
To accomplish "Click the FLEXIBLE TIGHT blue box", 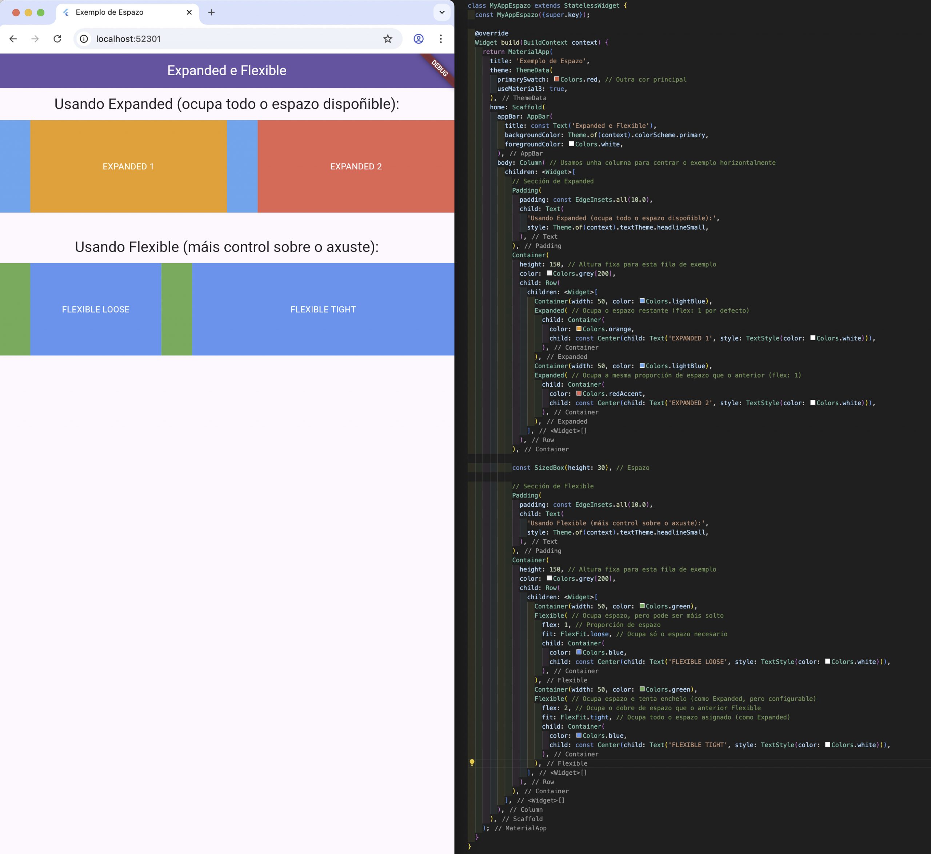I will [323, 309].
